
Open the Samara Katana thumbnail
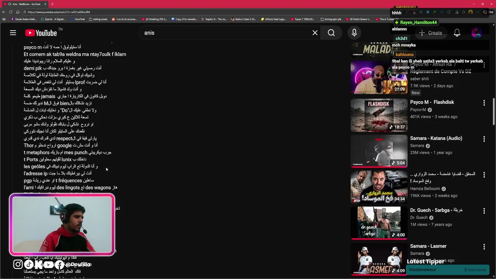pos(379,151)
